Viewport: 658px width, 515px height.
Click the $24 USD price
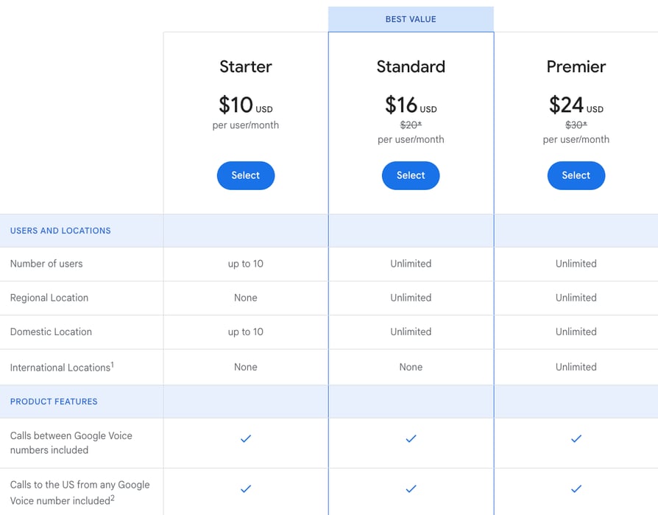(576, 105)
